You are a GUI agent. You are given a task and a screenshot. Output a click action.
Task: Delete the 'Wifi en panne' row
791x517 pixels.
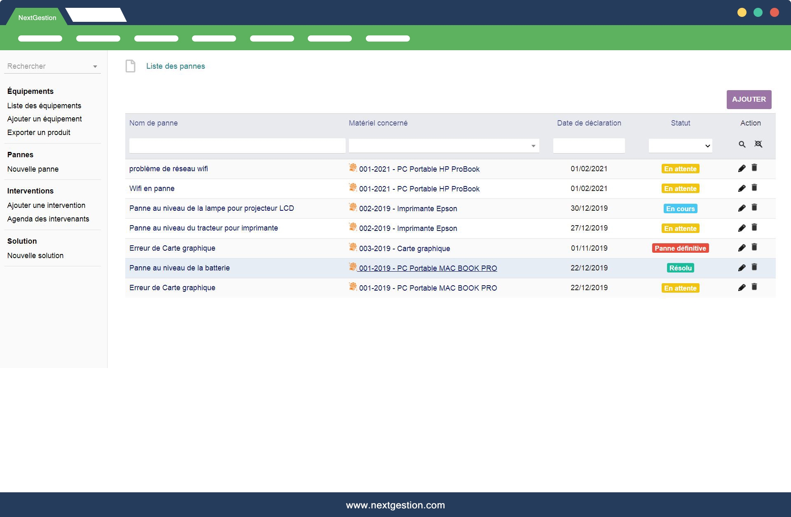tap(754, 188)
